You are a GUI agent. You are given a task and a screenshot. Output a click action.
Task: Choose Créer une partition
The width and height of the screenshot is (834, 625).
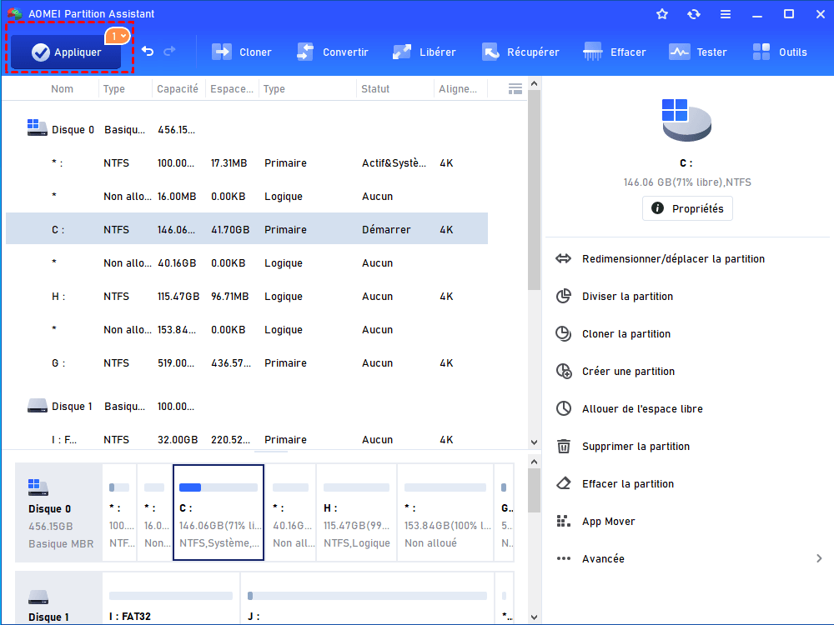pyautogui.click(x=628, y=372)
